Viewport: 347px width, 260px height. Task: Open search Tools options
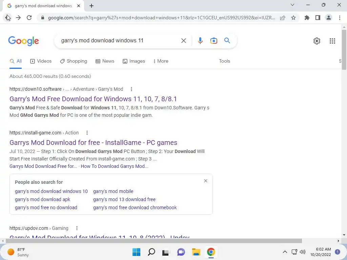pos(224,61)
